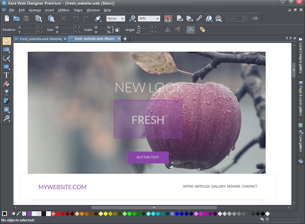Toggle scale line widths button
This screenshot has height=224, width=305.
pos(190,29)
